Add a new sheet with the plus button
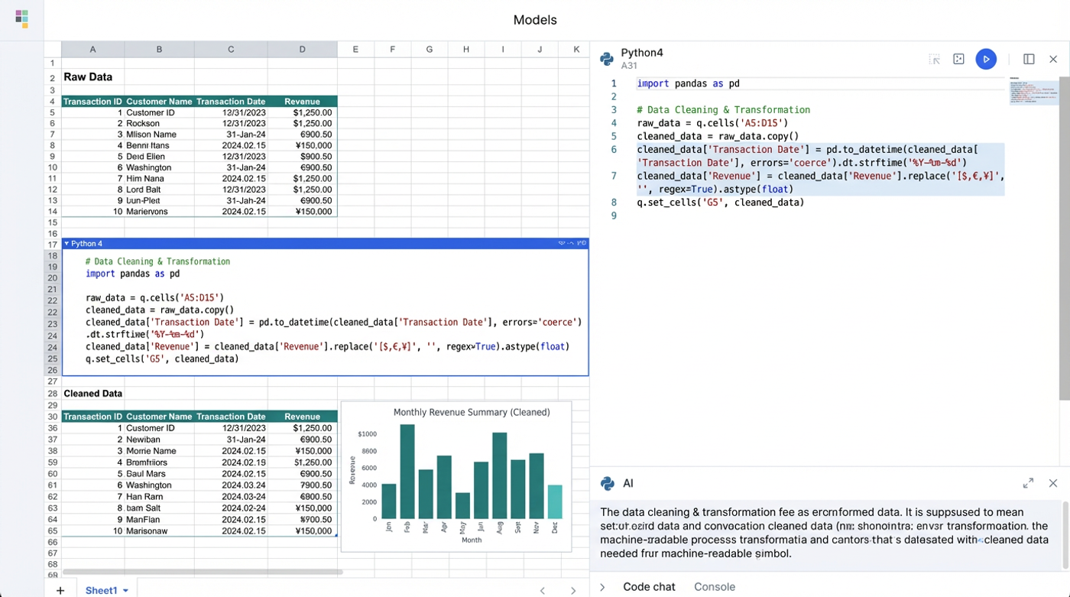 (x=60, y=590)
